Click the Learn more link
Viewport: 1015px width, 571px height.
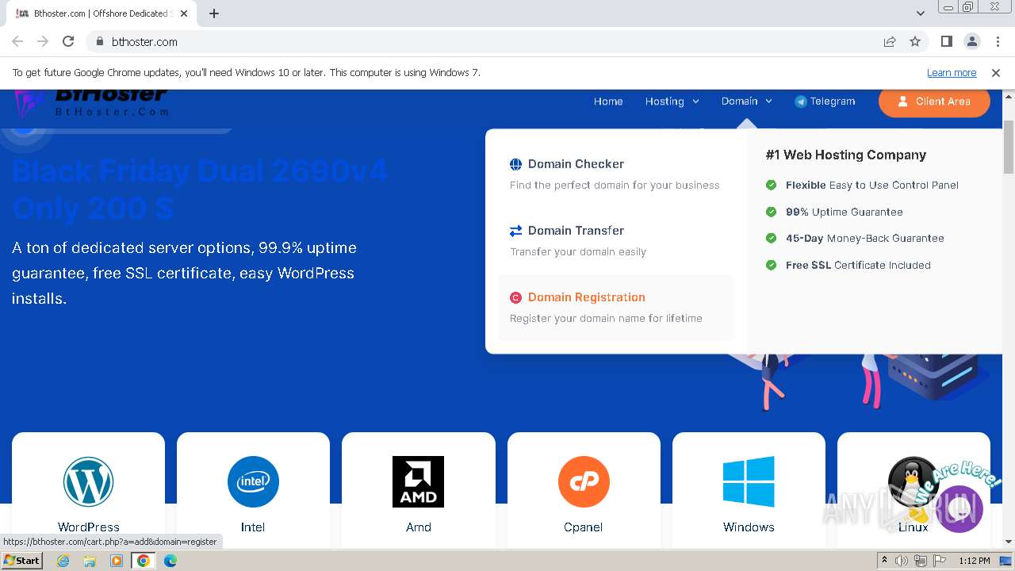point(952,72)
